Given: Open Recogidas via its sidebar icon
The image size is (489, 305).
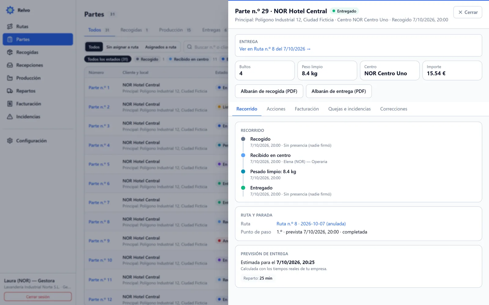Looking at the screenshot, I should pyautogui.click(x=10, y=52).
